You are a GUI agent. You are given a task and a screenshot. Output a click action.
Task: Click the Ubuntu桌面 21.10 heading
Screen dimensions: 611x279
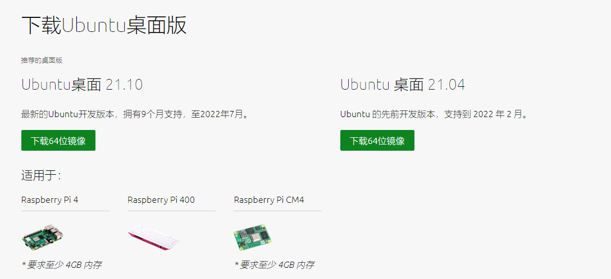click(82, 85)
